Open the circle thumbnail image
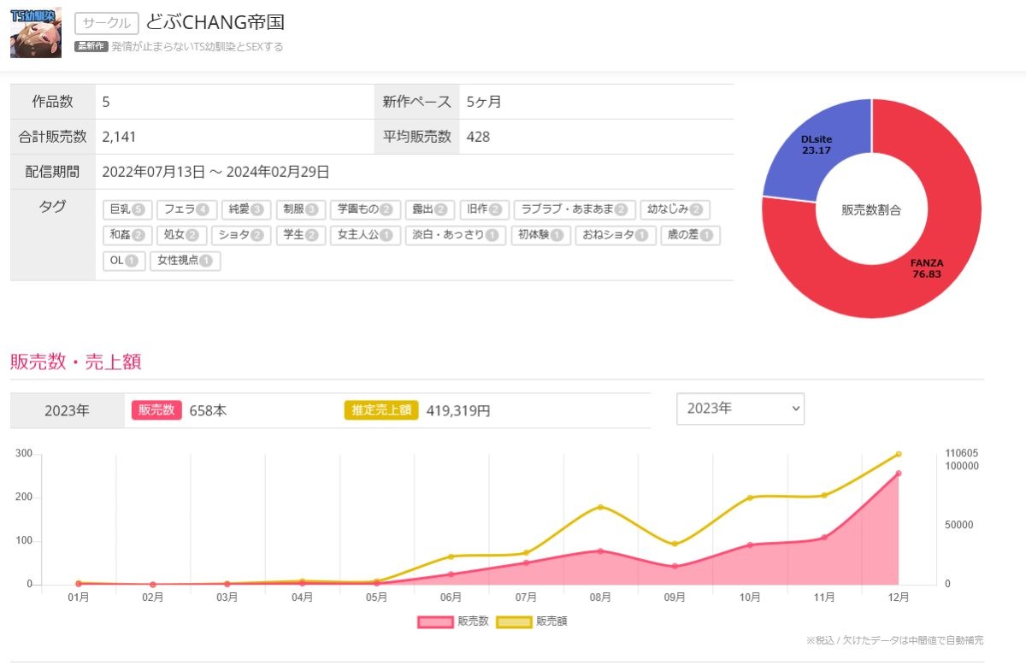Screen dimensions: 1026x665 pyautogui.click(x=36, y=32)
